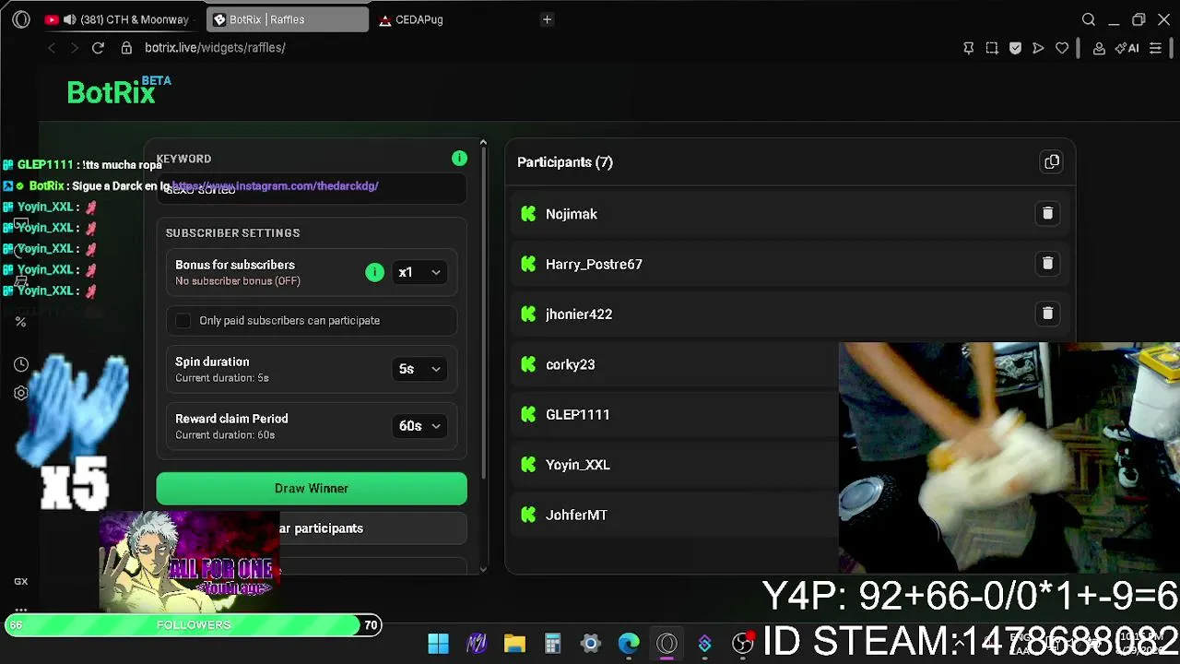The image size is (1180, 664).
Task: Mute the YouTube tab audio
Action: tap(69, 19)
